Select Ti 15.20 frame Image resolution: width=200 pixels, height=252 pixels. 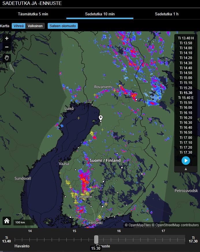[186, 88]
